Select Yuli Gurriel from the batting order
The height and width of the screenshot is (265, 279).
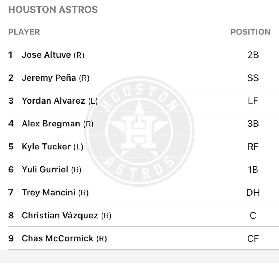coord(45,170)
